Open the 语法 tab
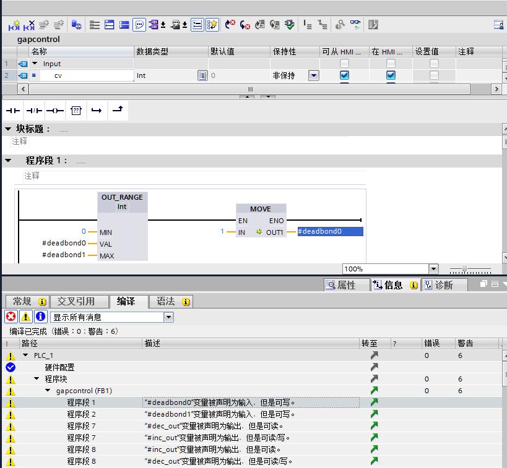 [166, 301]
